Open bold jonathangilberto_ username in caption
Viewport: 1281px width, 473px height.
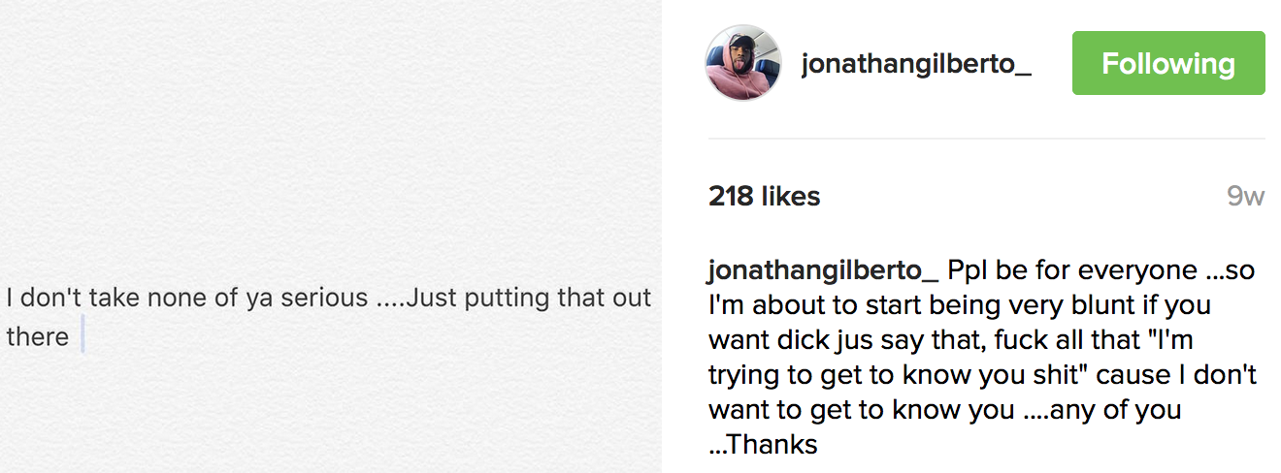click(x=823, y=269)
